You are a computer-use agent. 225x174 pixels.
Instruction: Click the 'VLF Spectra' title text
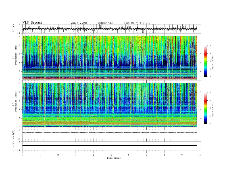click(x=32, y=22)
